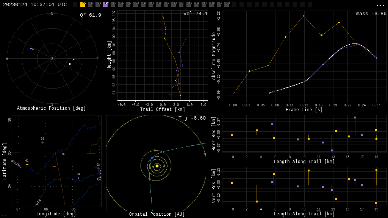388x218 pixels.
Task: Click the Absolute Magnitude axis label
Action: (x=214, y=56)
